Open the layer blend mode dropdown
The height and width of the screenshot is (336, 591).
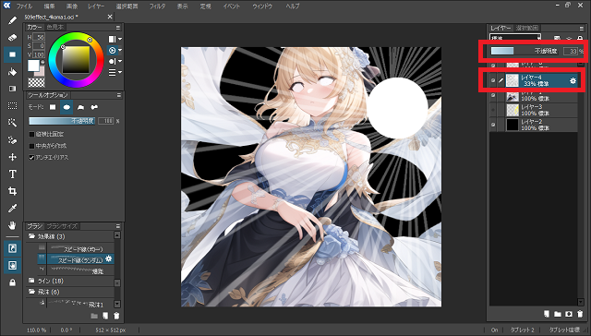point(515,38)
